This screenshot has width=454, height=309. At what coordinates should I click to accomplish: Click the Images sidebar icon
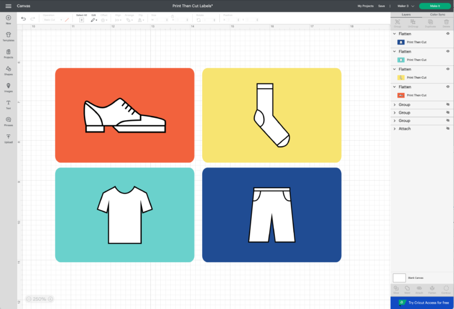tap(8, 87)
